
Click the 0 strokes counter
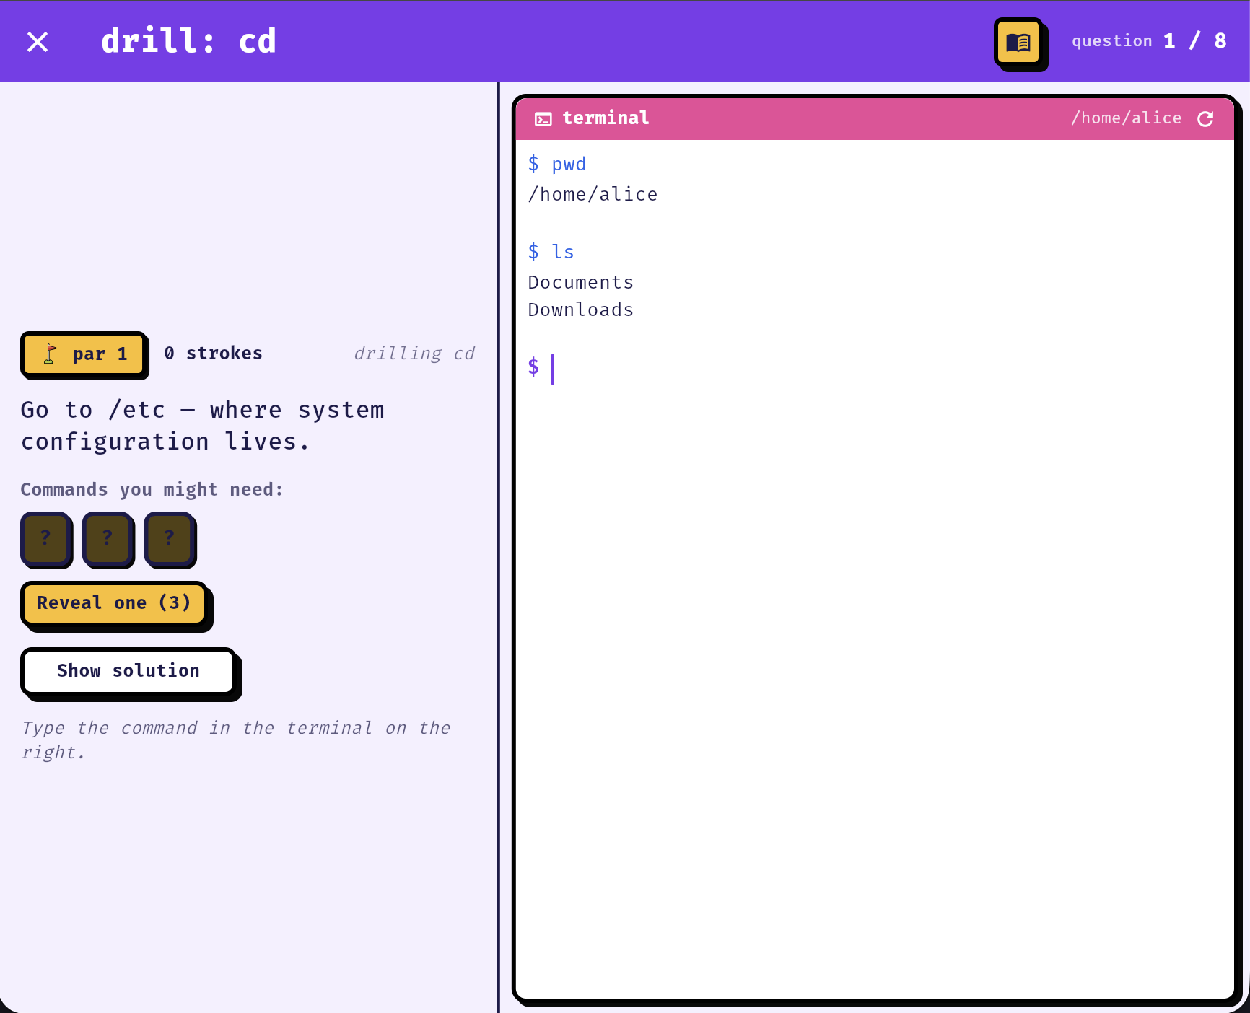pyautogui.click(x=213, y=354)
